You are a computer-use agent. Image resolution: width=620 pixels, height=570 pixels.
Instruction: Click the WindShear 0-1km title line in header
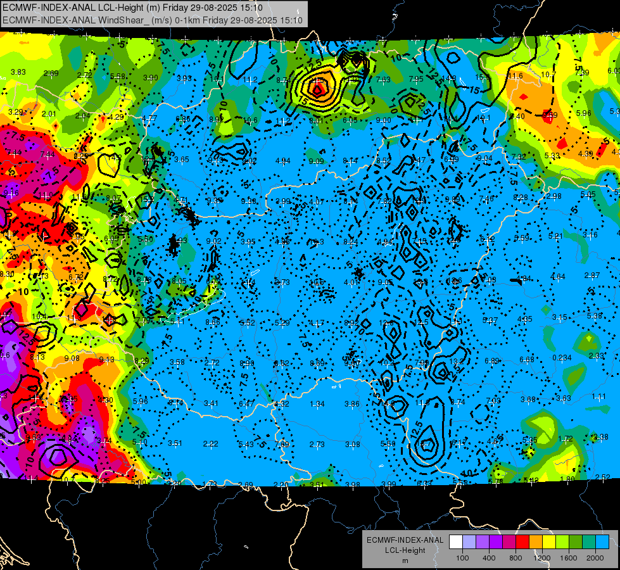153,20
